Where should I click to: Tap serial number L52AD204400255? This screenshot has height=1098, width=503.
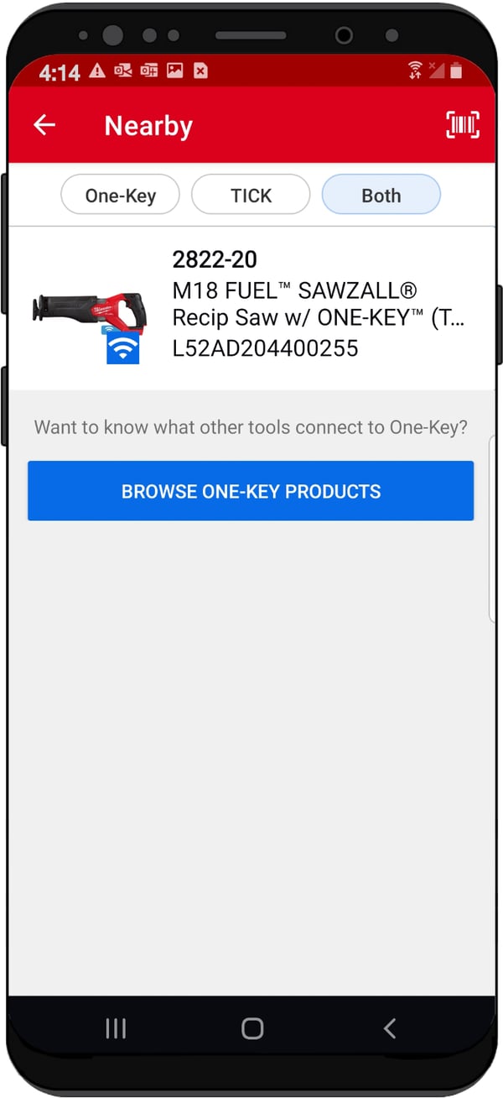pos(265,348)
